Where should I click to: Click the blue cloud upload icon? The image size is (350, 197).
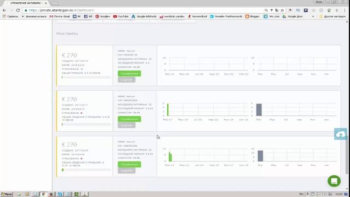click(x=341, y=134)
